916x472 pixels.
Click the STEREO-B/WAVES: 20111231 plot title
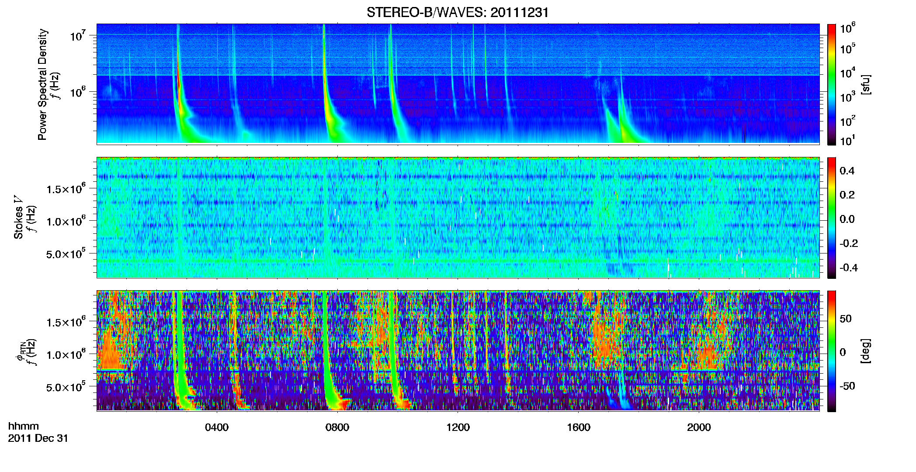tap(458, 12)
